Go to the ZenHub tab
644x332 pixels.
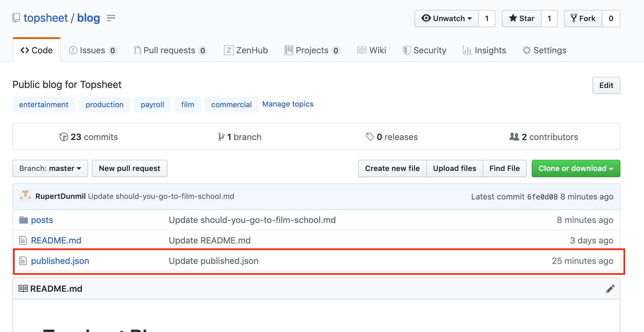246,50
